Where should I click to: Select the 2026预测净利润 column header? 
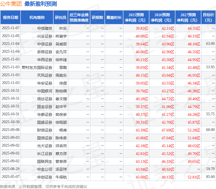tap(162, 17)
